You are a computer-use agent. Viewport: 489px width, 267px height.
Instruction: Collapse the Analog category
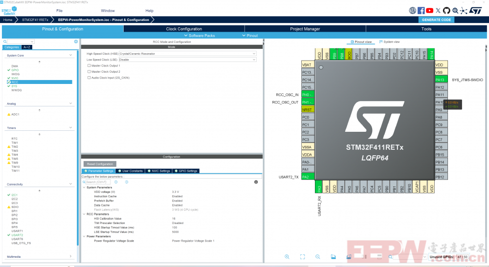pyautogui.click(x=70, y=103)
